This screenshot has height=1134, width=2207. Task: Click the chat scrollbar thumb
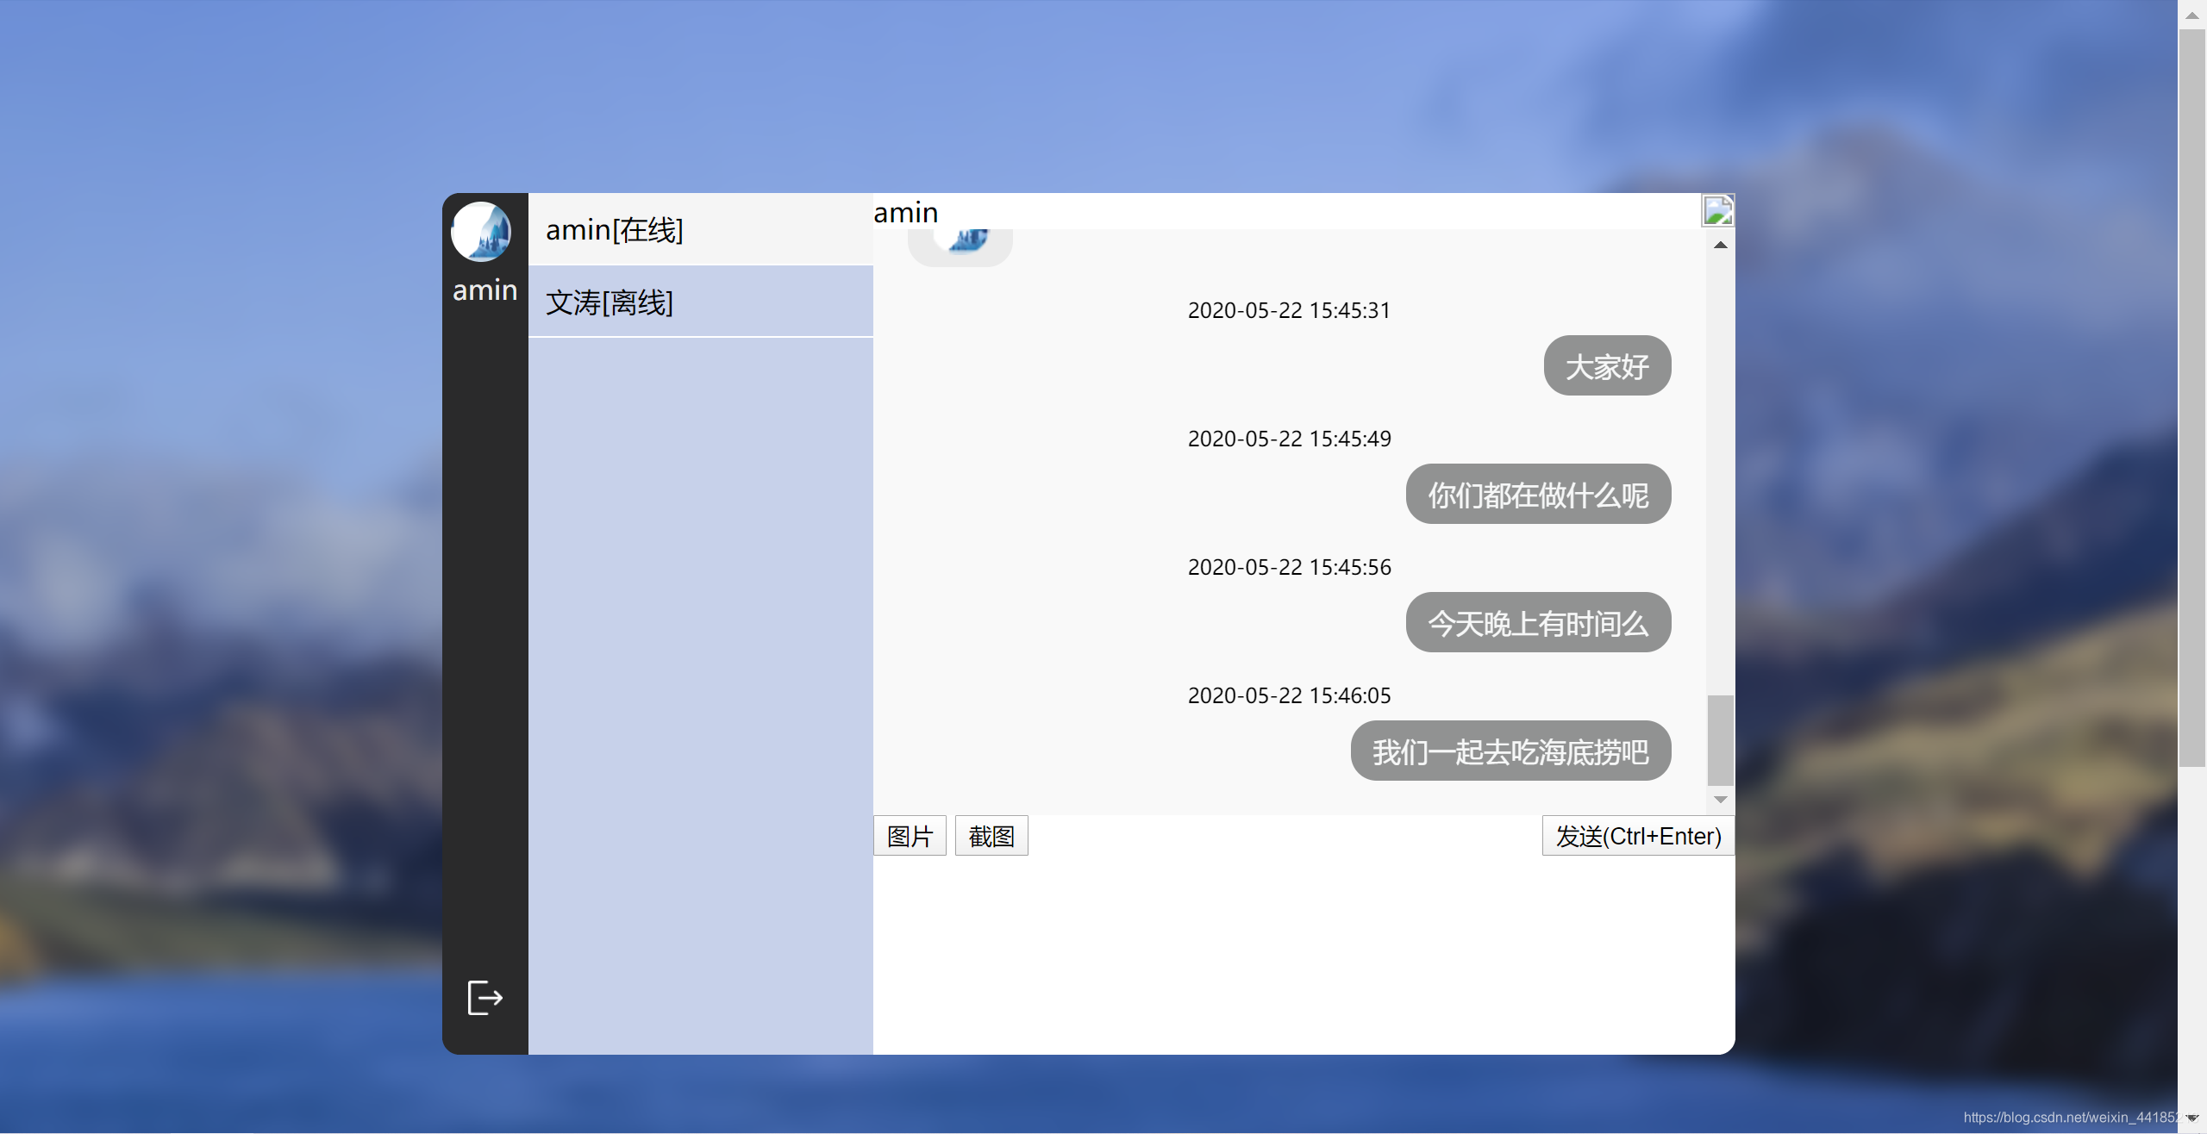pyautogui.click(x=1719, y=739)
